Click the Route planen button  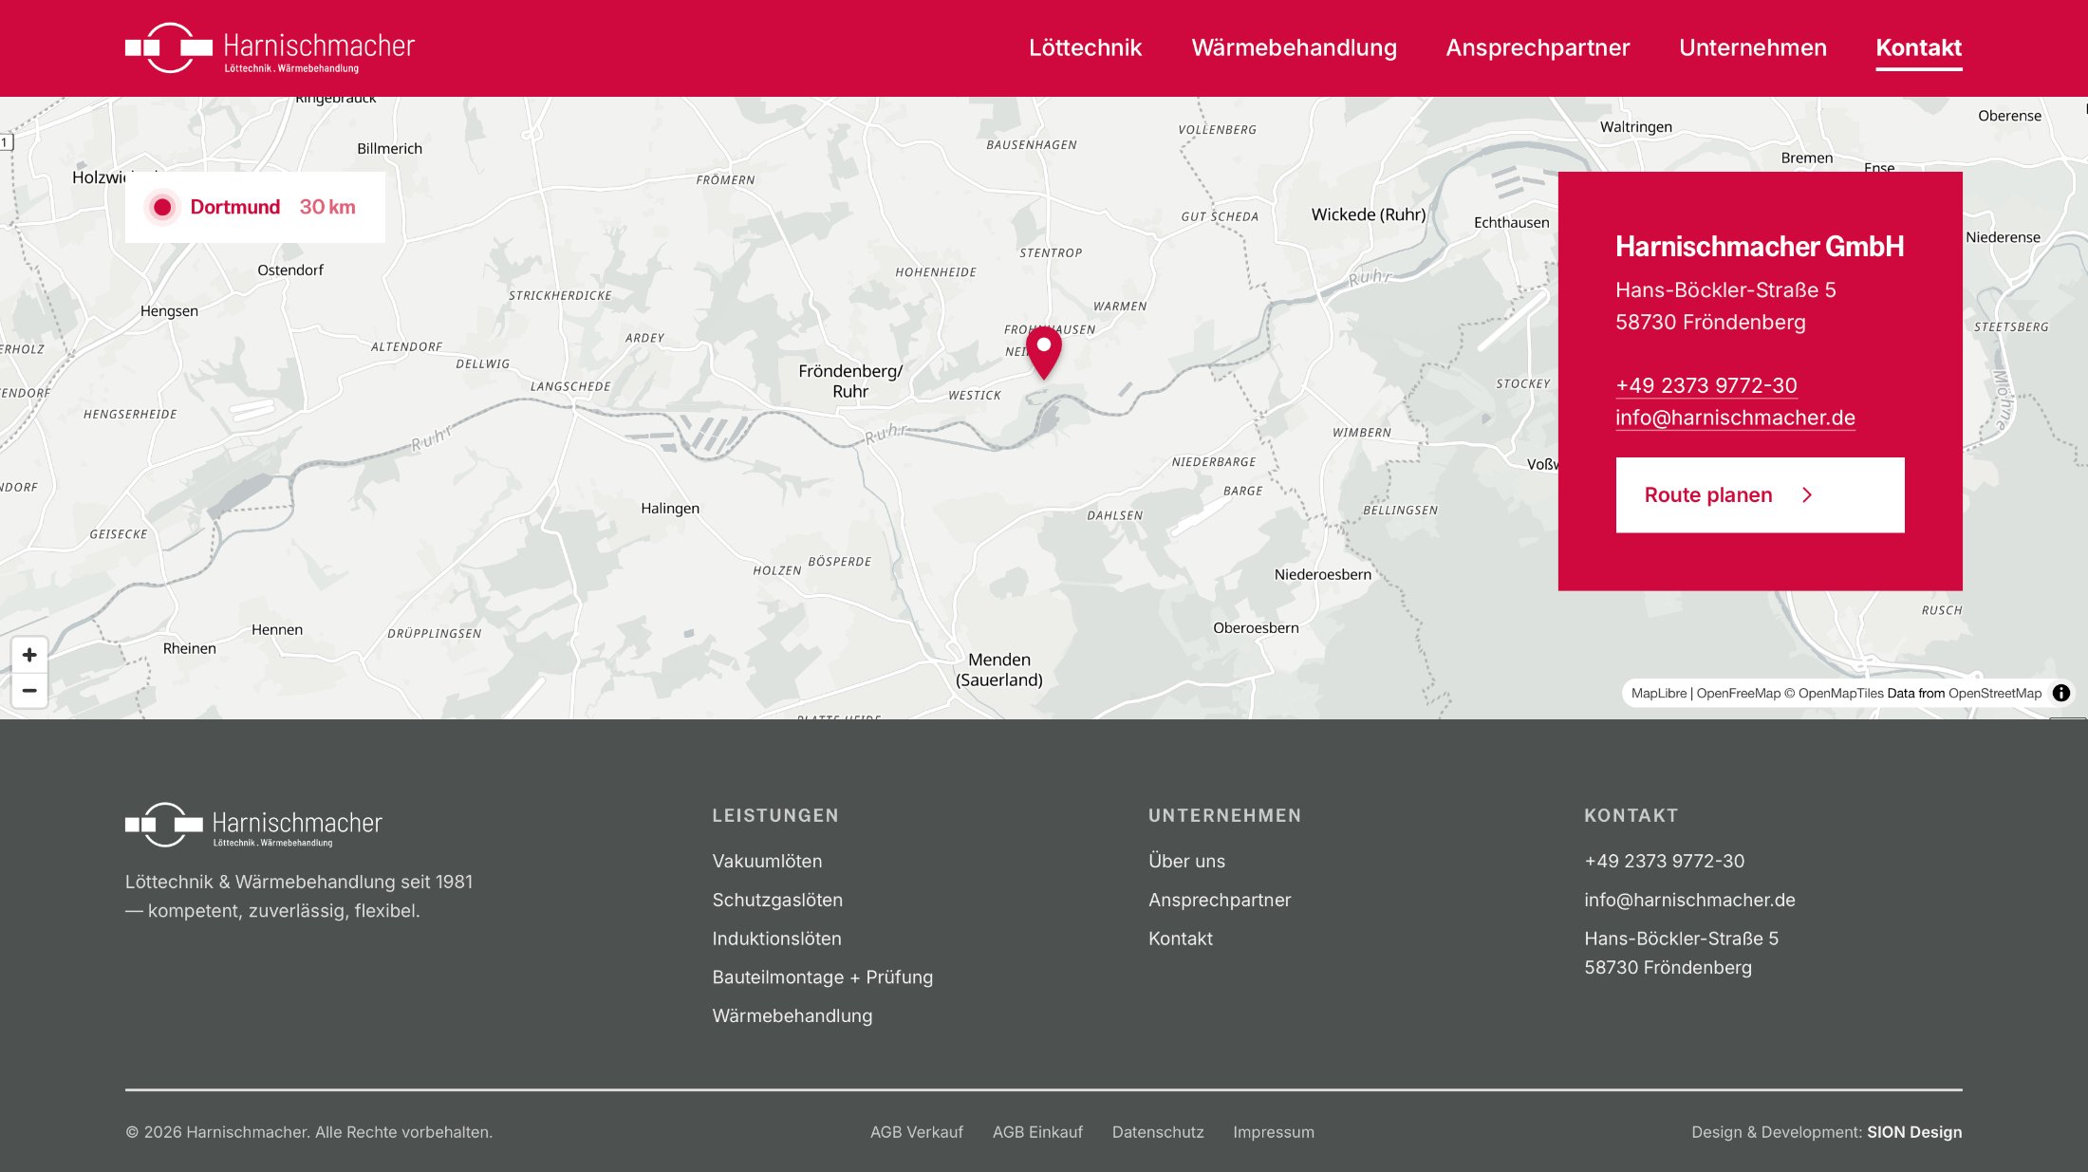click(1760, 495)
